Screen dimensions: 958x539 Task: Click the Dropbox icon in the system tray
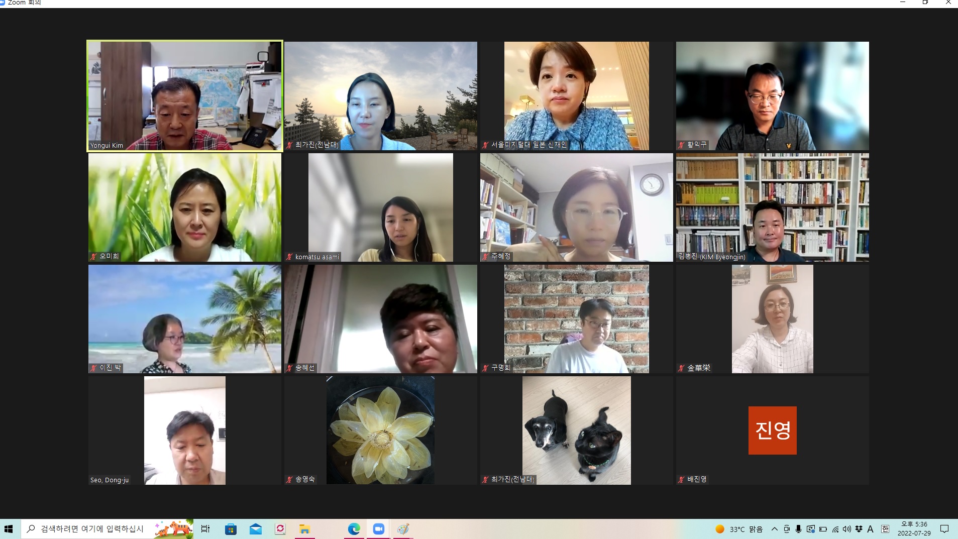tap(859, 529)
